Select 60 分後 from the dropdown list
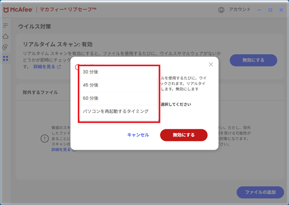This screenshot has width=289, height=205. point(118,98)
